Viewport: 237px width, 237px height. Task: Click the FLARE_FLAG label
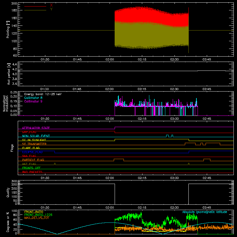[x=31, y=148]
